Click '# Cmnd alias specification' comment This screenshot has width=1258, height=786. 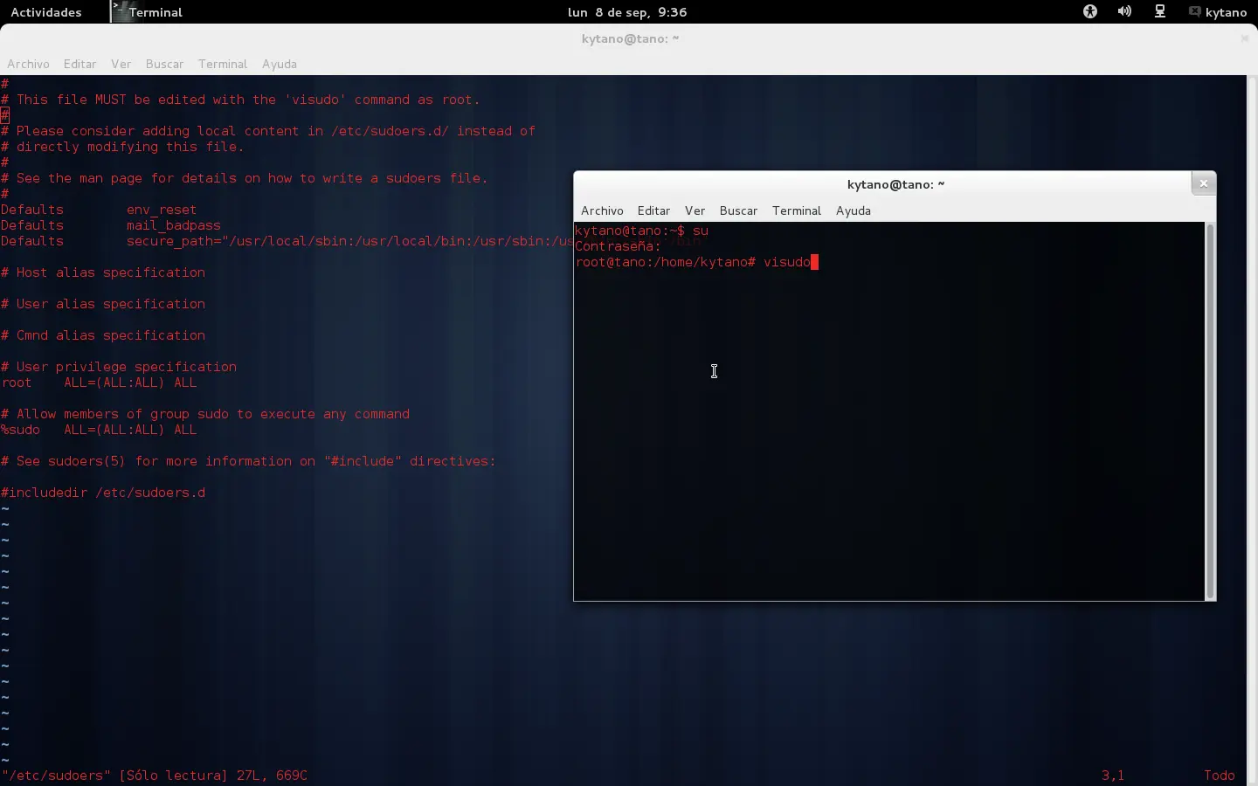[x=103, y=335]
